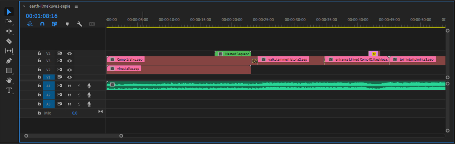Toggle Linked Selection button
Screen dimensions: 455x144
click(x=55, y=24)
